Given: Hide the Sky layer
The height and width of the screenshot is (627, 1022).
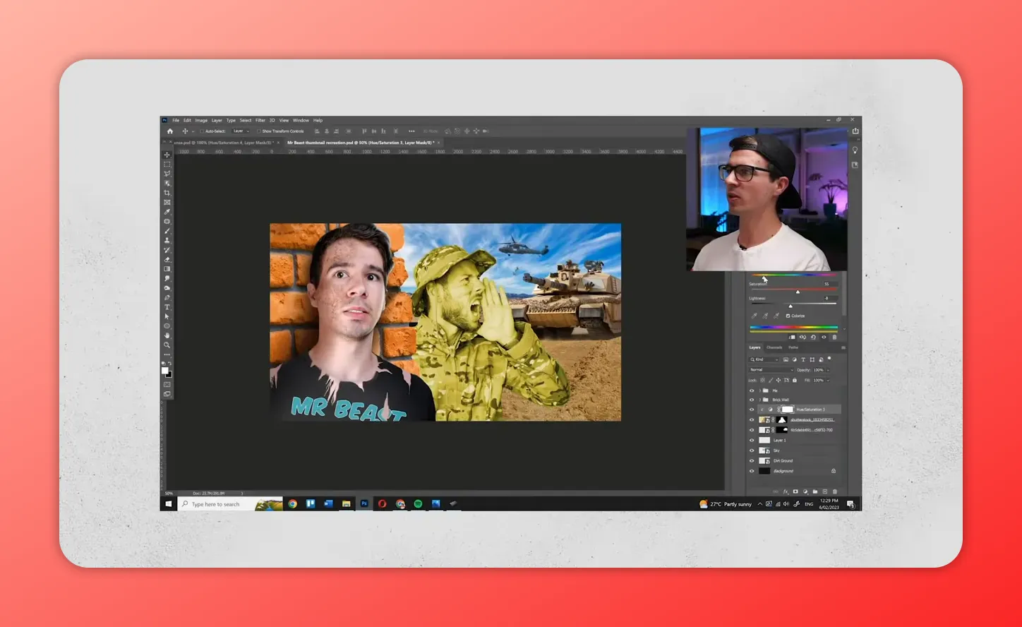Looking at the screenshot, I should (752, 450).
